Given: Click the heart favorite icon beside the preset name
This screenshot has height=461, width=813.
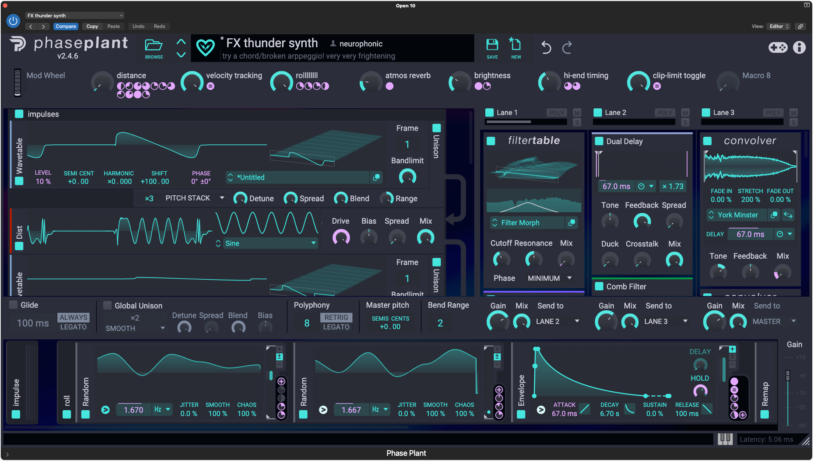Looking at the screenshot, I should coord(205,48).
